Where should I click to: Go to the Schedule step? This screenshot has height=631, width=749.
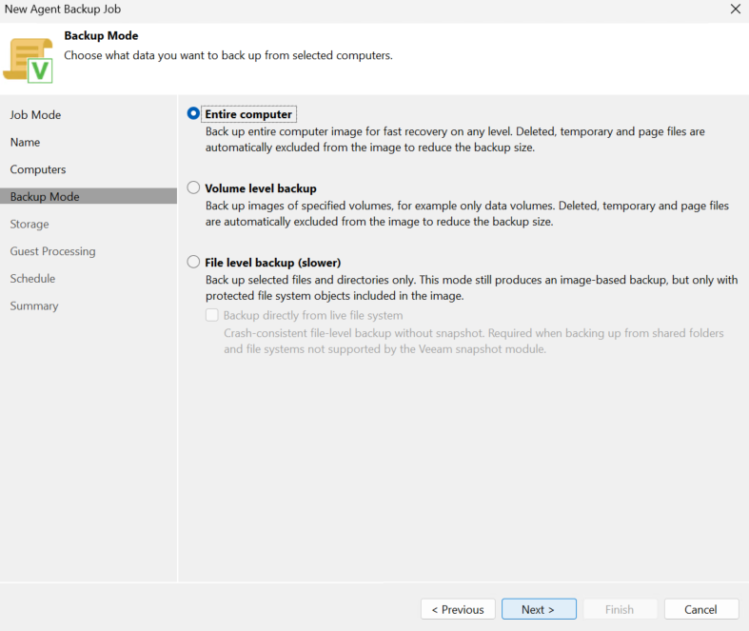(32, 279)
